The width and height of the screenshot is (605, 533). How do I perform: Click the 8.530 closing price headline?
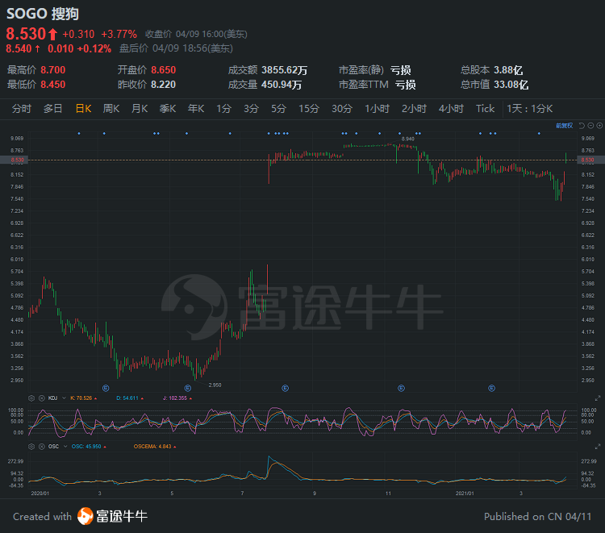27,34
